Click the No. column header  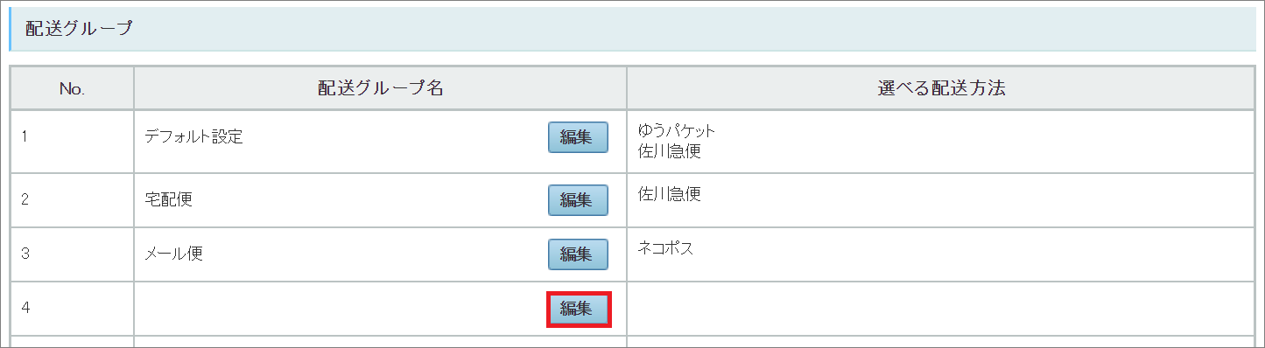click(x=72, y=88)
